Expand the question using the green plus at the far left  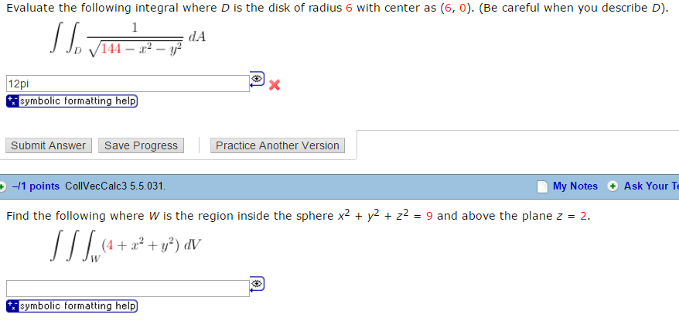point(3,186)
